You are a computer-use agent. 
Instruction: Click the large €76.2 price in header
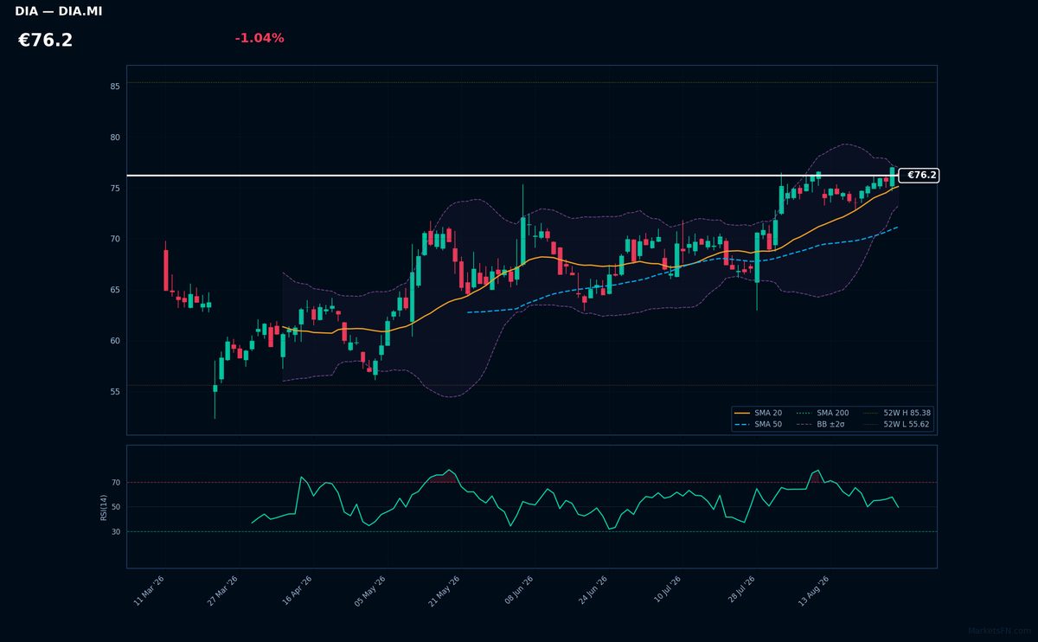click(45, 41)
